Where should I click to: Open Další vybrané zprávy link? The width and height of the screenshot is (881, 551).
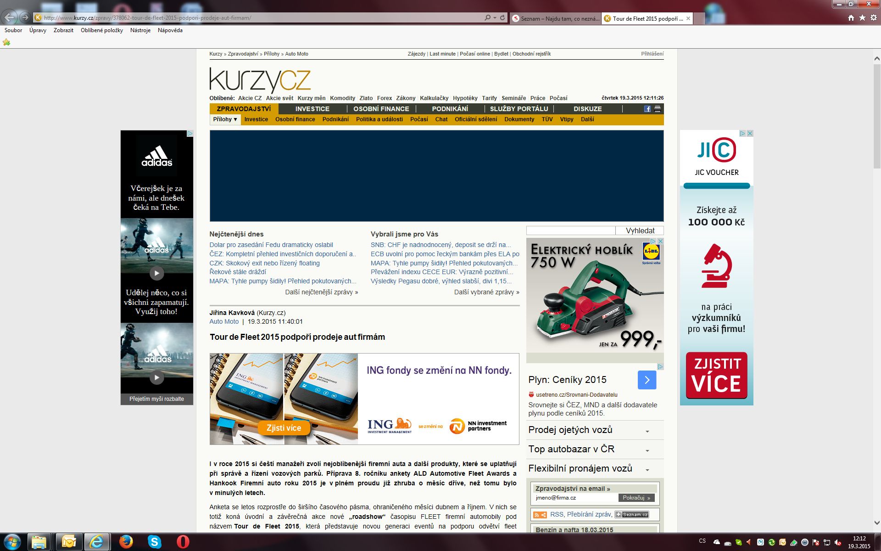click(x=487, y=292)
